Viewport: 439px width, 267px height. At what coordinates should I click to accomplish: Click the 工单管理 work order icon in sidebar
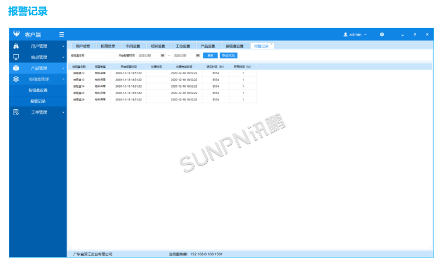coord(16,112)
